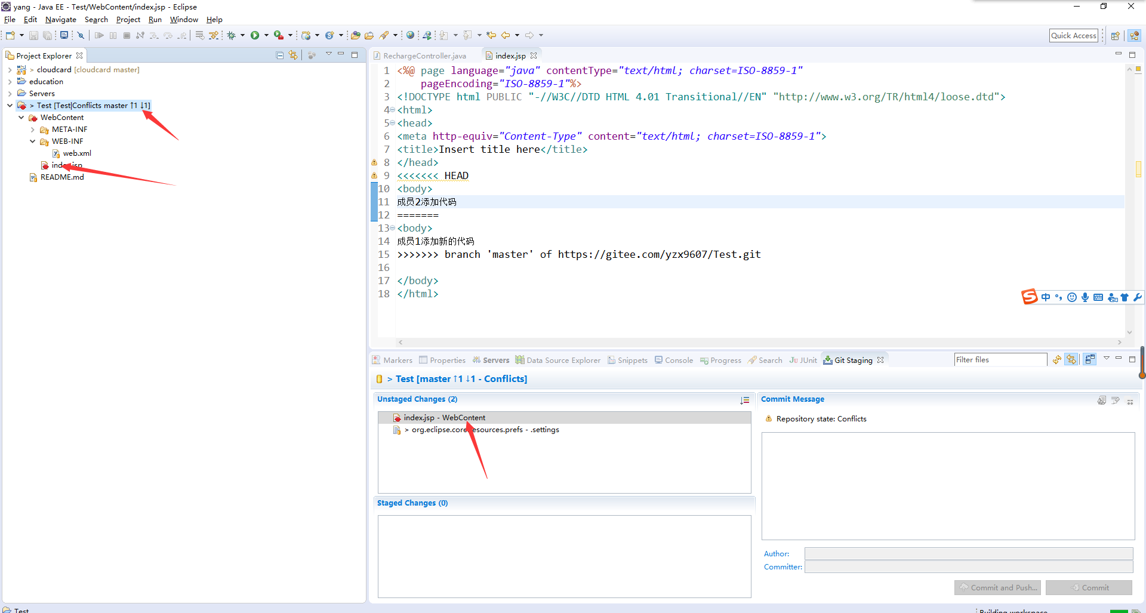Open a terminal with monitor icon
1146x613 pixels.
point(64,35)
